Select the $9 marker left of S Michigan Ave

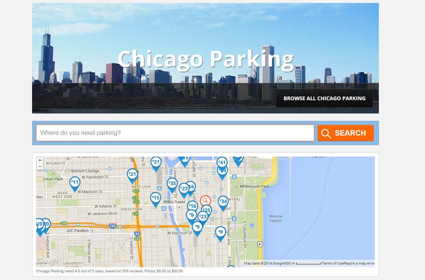click(x=221, y=234)
